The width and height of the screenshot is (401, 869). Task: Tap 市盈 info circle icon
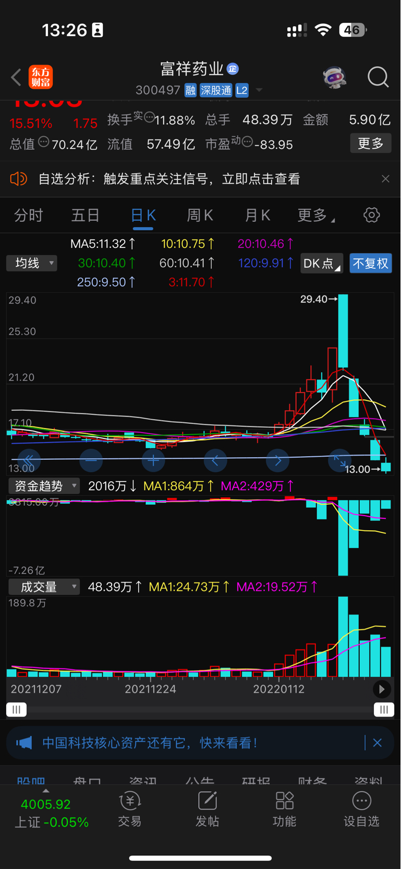247,141
